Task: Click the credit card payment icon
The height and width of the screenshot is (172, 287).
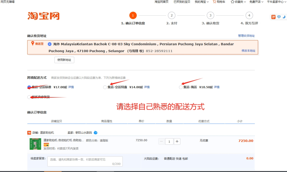Action: coord(46,145)
